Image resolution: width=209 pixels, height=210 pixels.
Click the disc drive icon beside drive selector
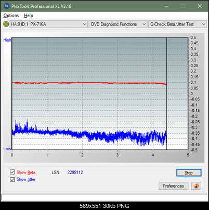click(x=6, y=24)
